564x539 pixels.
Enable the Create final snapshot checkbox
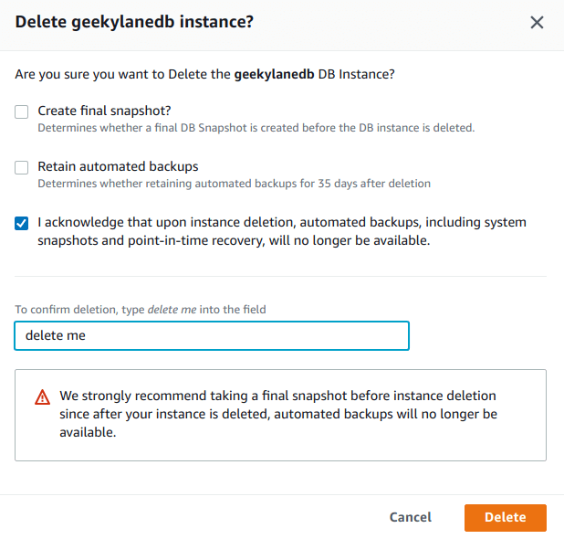(x=22, y=111)
